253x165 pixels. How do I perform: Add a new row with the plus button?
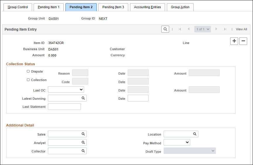234,41
